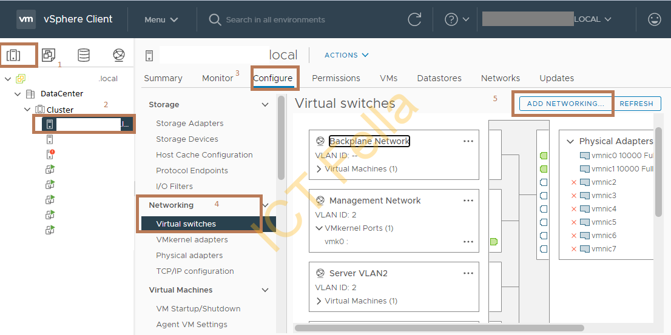Open the Storage inventory view
Viewport: 671px width, 335px height.
pos(84,55)
